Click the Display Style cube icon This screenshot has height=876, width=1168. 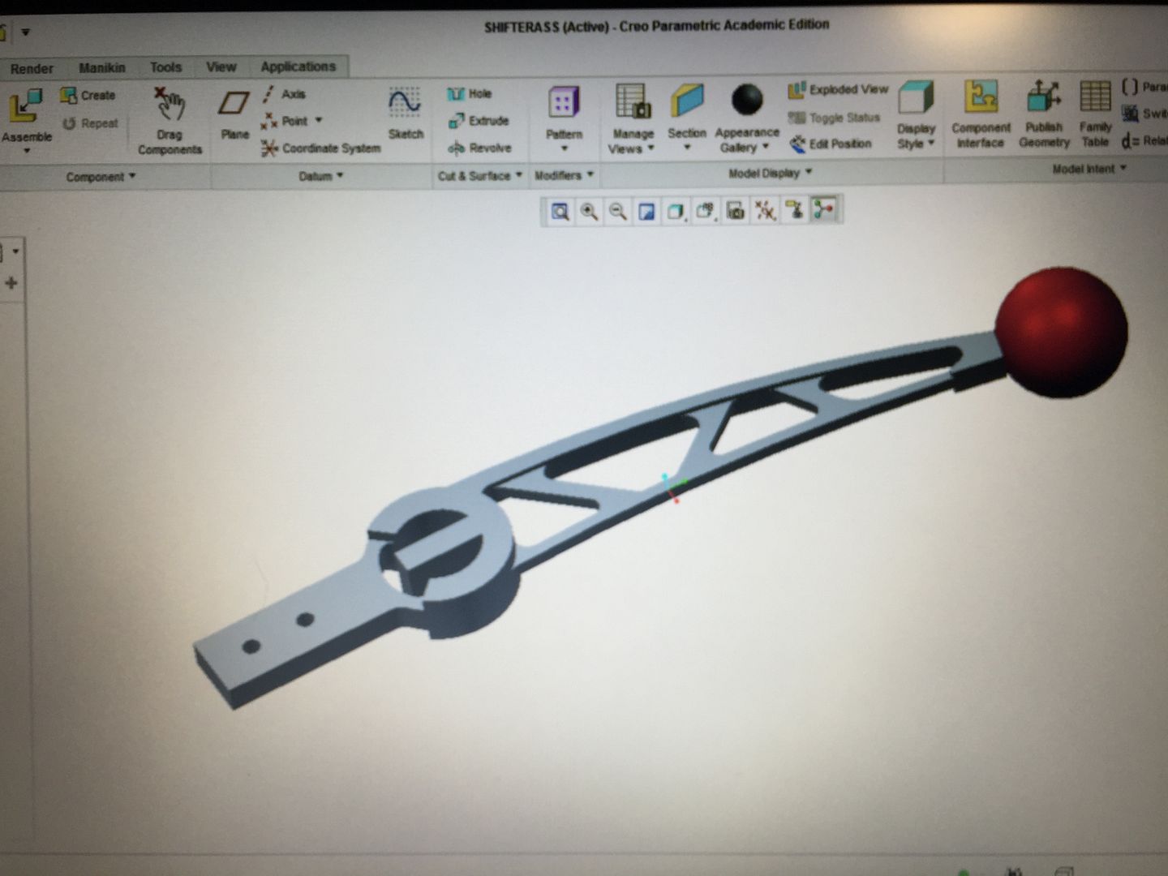click(917, 98)
